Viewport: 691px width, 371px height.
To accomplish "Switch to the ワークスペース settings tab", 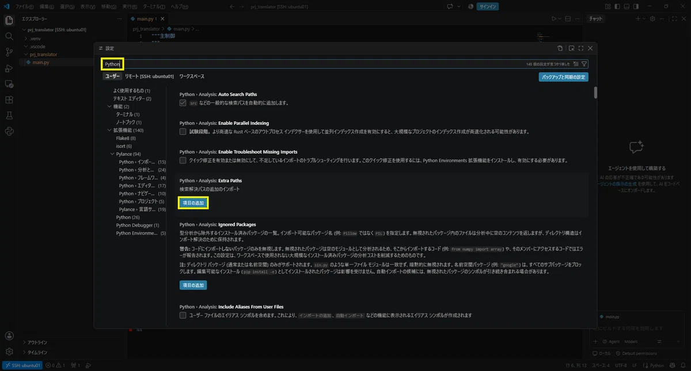I will [192, 77].
